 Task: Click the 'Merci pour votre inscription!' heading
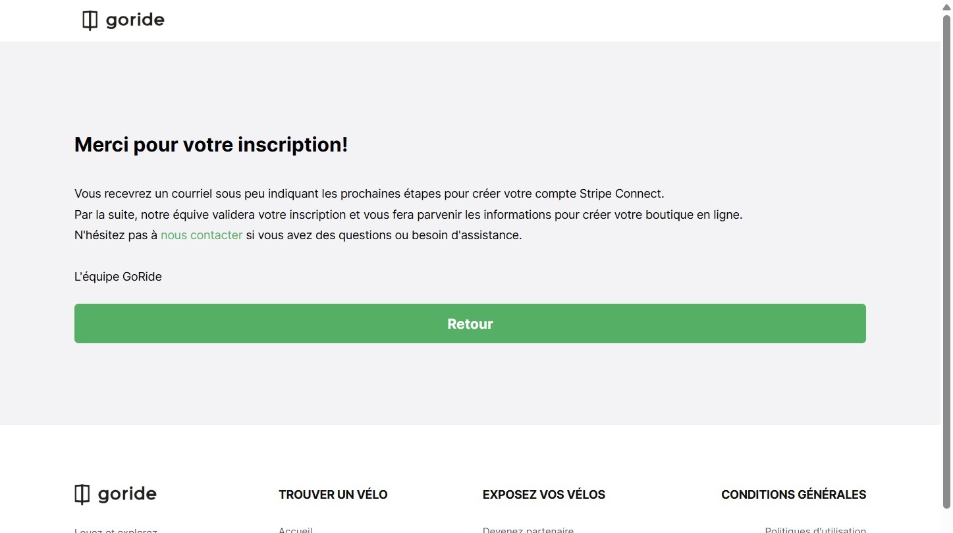pyautogui.click(x=211, y=144)
